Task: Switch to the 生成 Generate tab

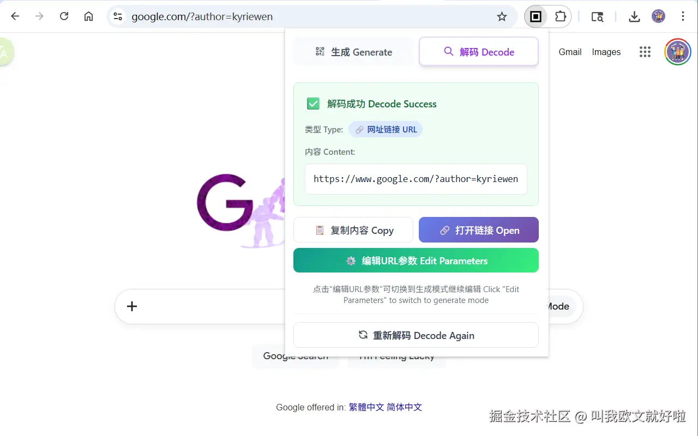Action: point(353,52)
